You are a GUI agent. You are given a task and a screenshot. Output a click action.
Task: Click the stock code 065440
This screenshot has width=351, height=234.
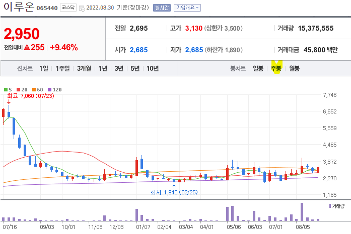click(47, 8)
